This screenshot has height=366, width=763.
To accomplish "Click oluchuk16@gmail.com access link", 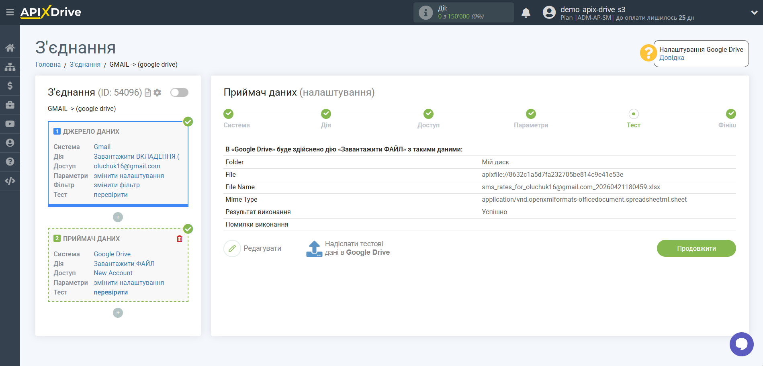I will pos(127,166).
